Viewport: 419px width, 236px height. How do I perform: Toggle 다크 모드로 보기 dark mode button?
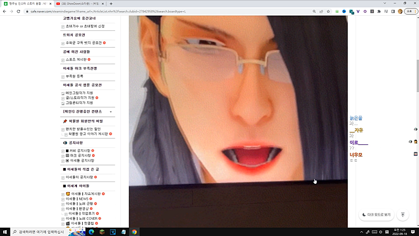376,215
